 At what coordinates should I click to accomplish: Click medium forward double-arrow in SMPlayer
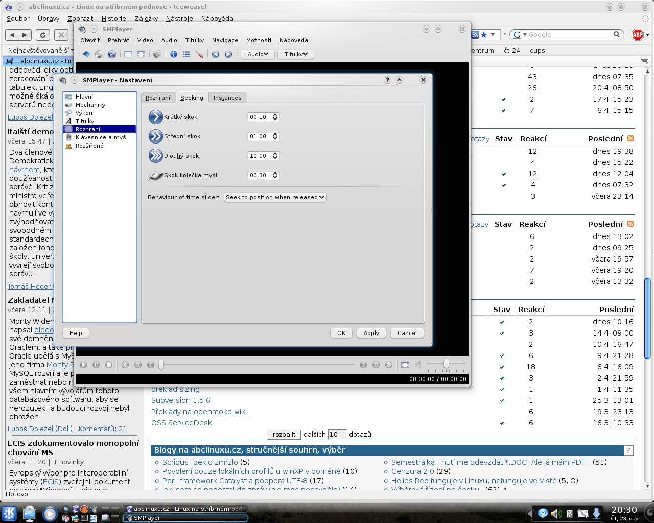click(376, 365)
